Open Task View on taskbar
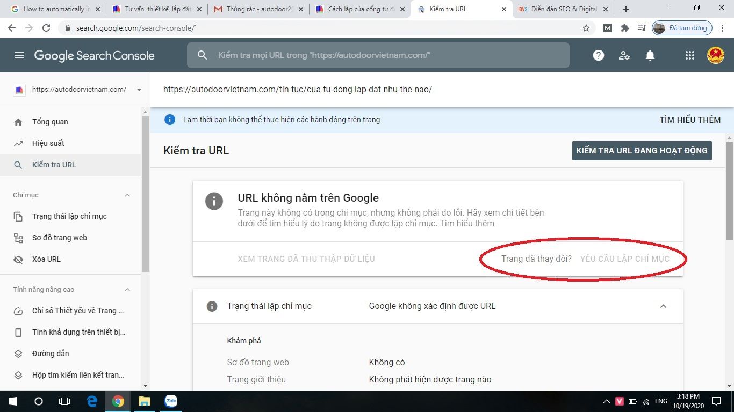Viewport: 734px width, 412px height. [x=64, y=401]
